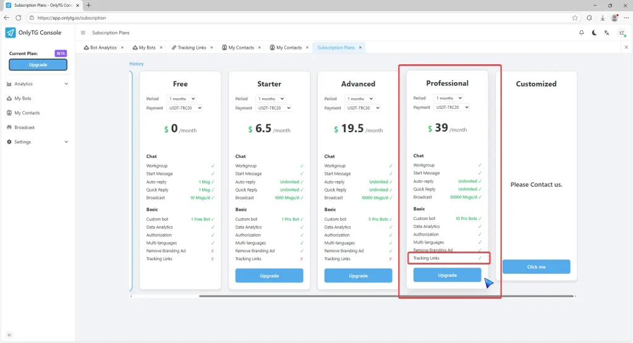Image resolution: width=633 pixels, height=343 pixels.
Task: Click the Starter plan 1 Pro Bot value
Action: pos(291,219)
